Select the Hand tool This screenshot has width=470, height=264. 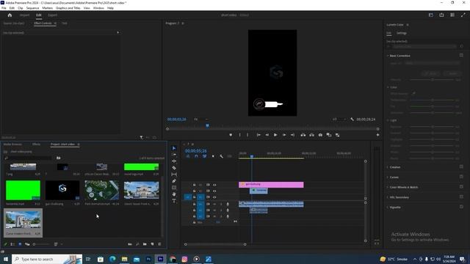click(174, 194)
